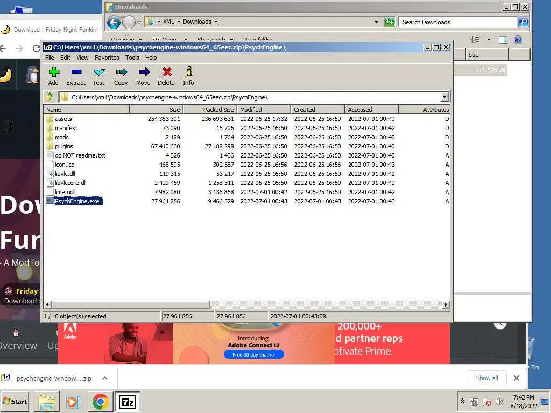Refresh the Downloads window location

(x=390, y=22)
